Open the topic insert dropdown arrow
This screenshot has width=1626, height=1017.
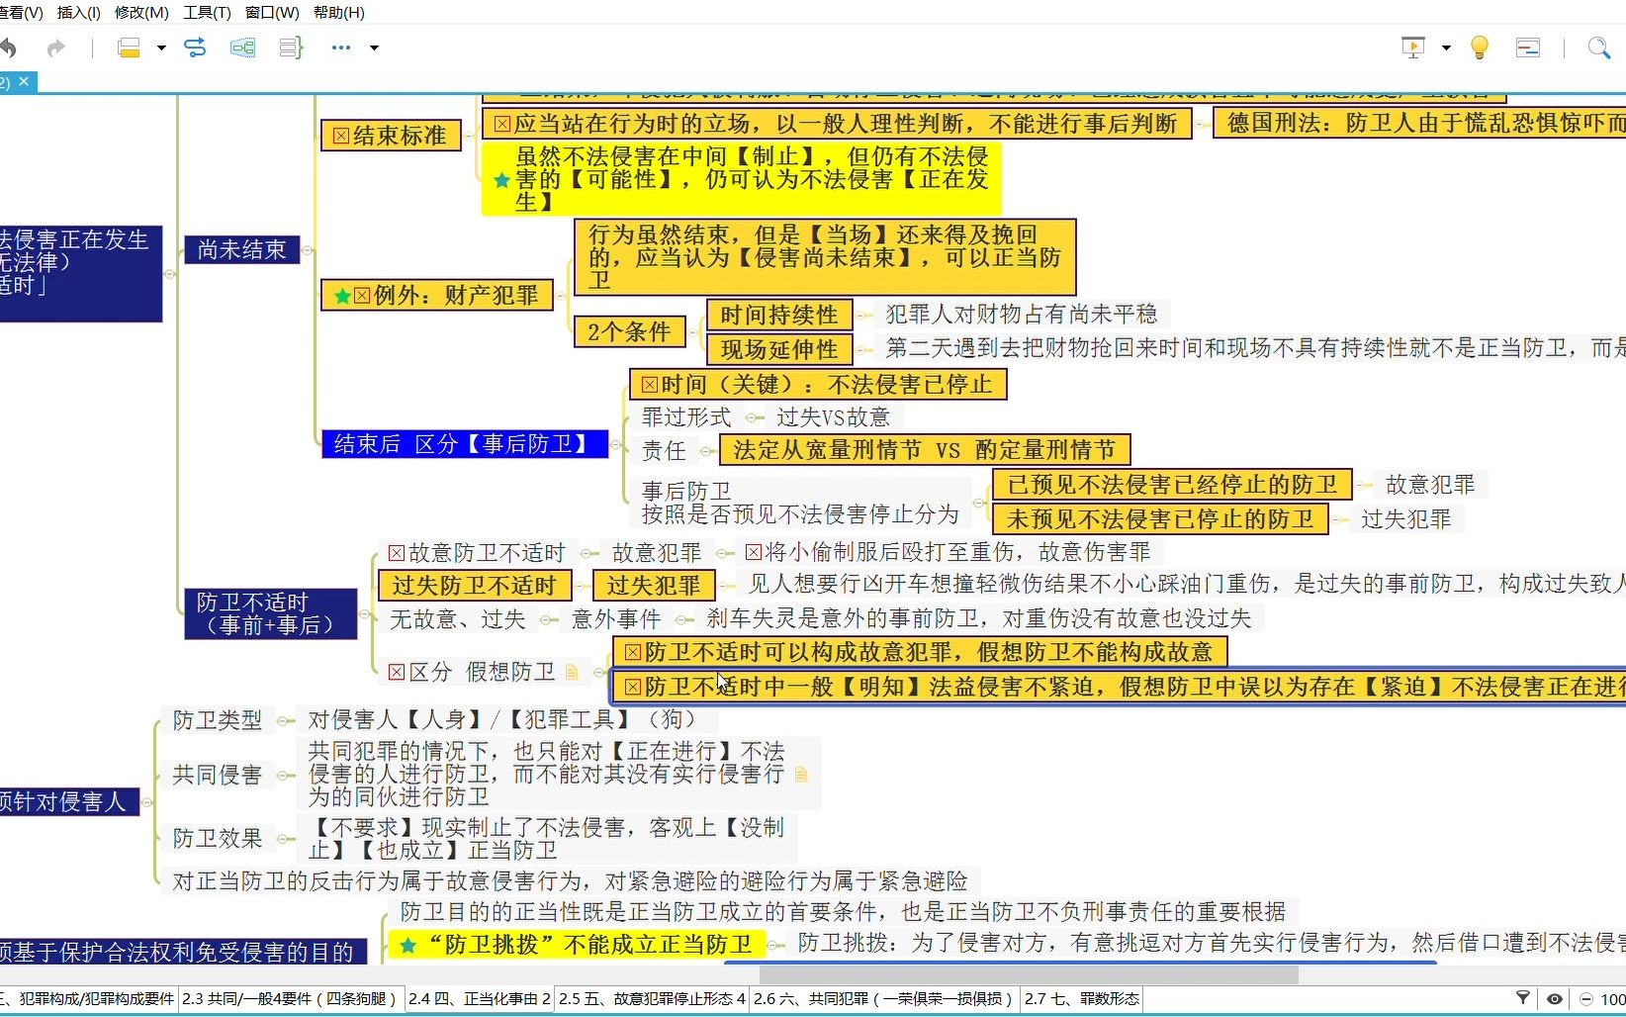click(161, 47)
